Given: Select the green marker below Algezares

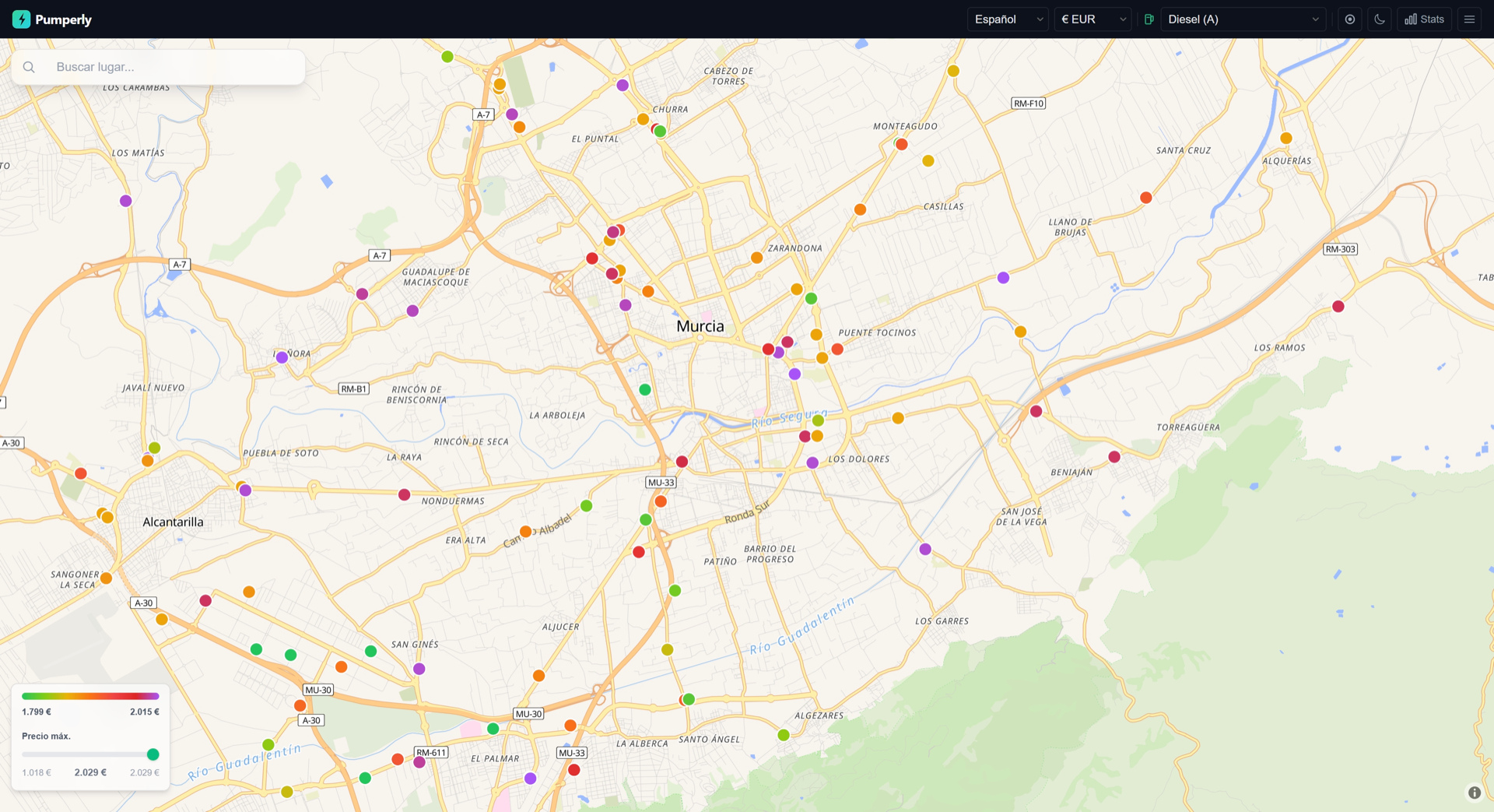Looking at the screenshot, I should pyautogui.click(x=784, y=735).
